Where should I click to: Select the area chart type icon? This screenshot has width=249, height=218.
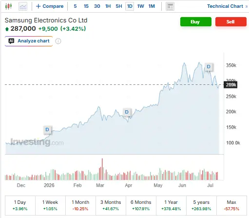pyautogui.click(x=23, y=6)
